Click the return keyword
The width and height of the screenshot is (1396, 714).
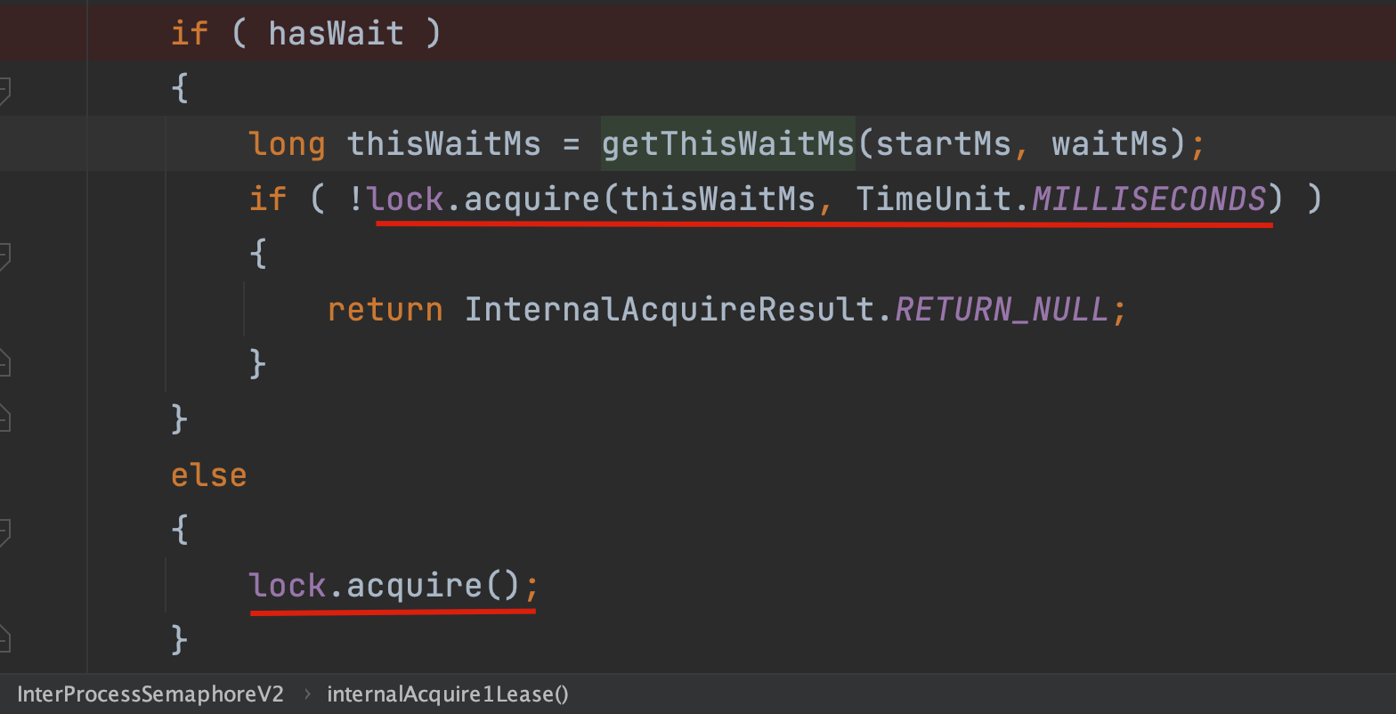tap(385, 309)
